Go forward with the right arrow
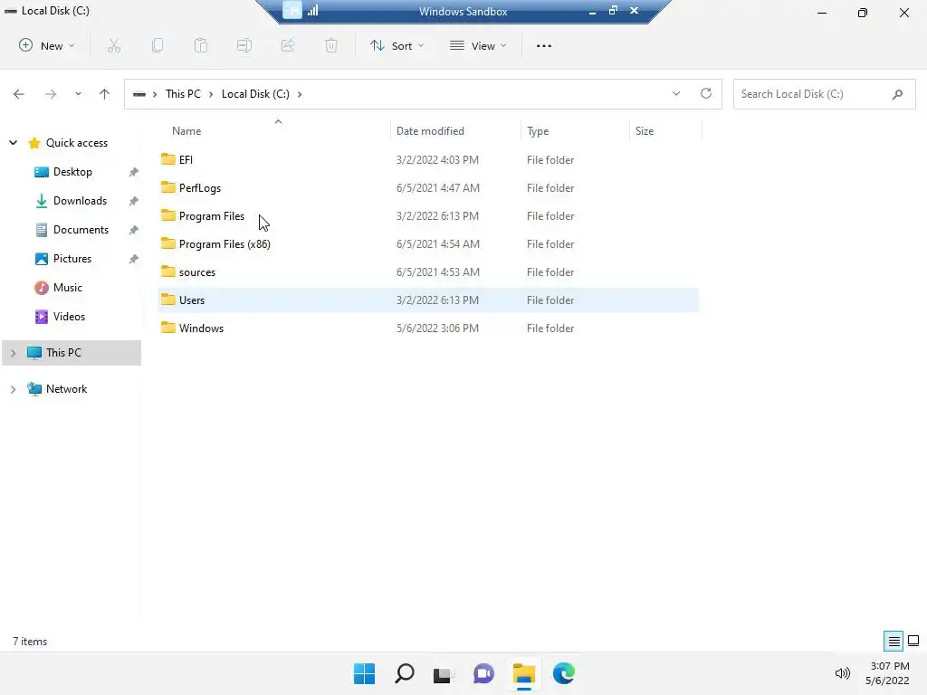Screen dimensions: 927x695 (51, 94)
